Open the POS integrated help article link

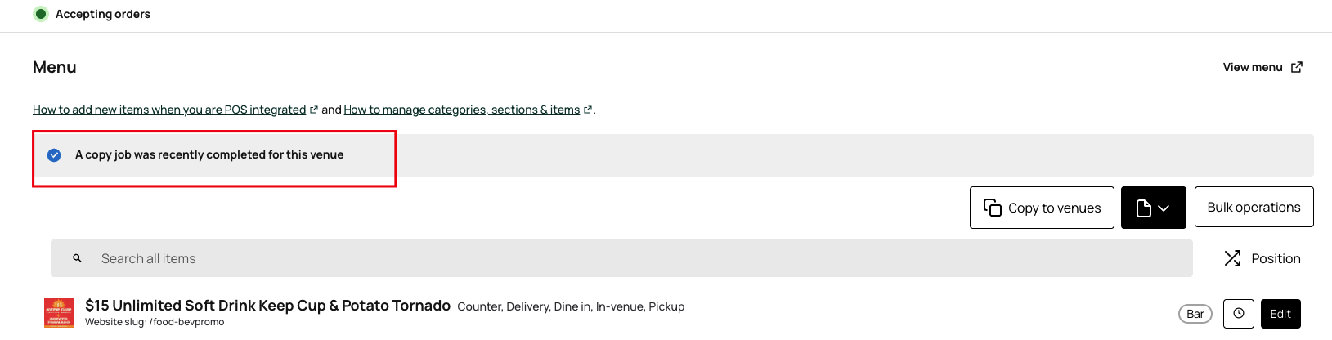point(169,110)
